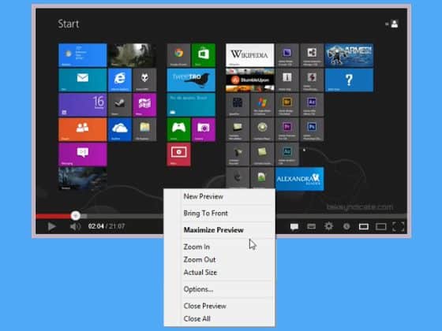Toggle the video captions icon
442x331 pixels.
click(x=294, y=227)
